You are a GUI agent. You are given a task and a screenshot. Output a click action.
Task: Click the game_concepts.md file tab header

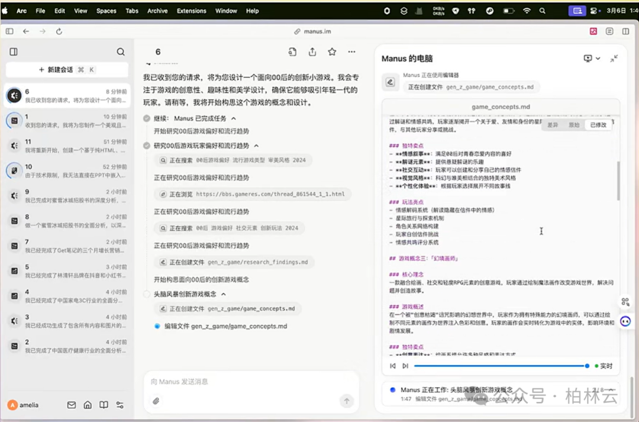coord(501,107)
